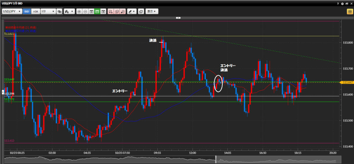
Task: Expand the left side panel arrow handle
Action: click(x=3, y=92)
